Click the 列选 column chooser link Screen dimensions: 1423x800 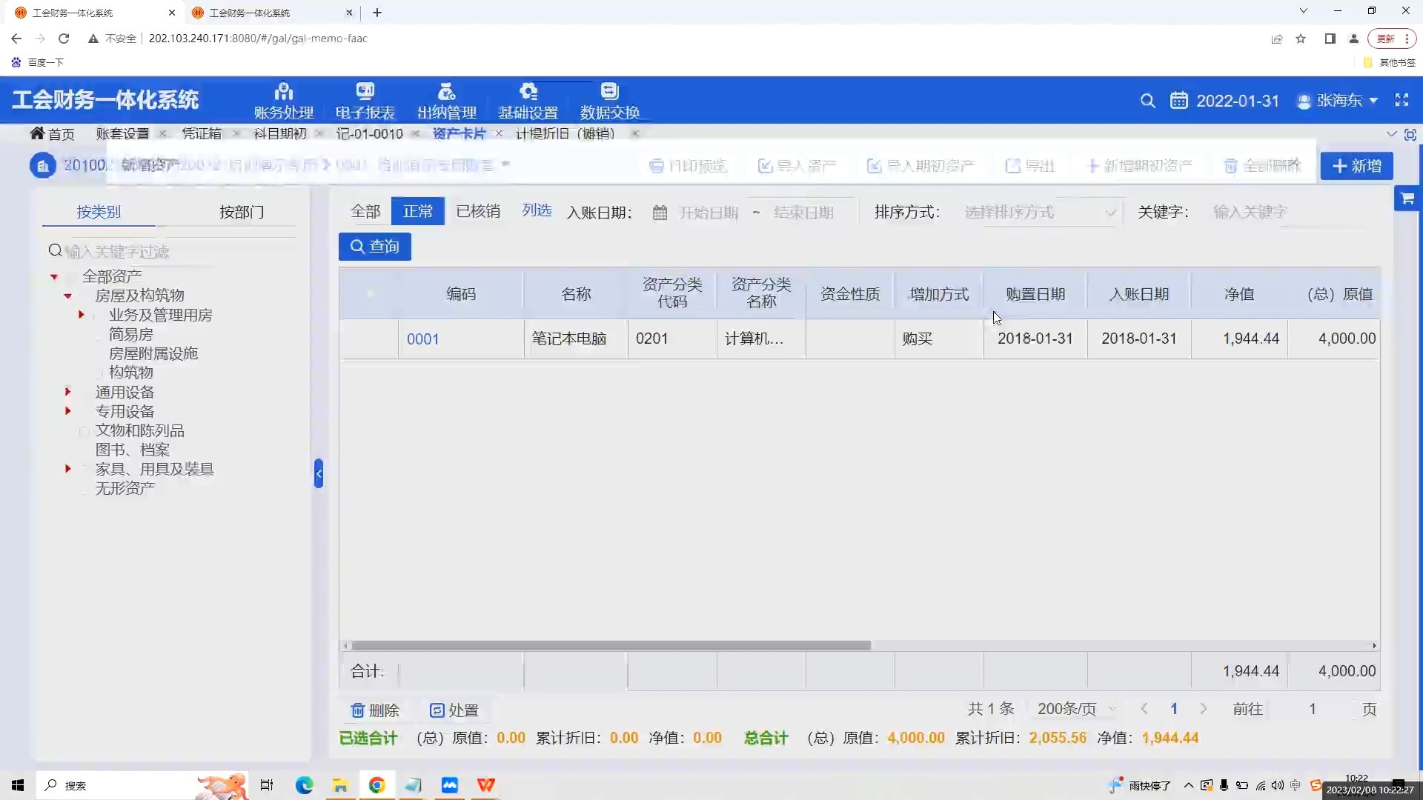[x=537, y=211]
